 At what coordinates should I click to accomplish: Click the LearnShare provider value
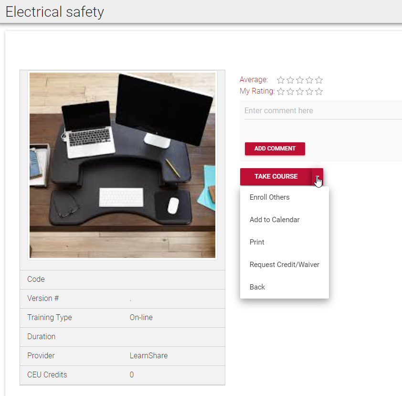[148, 356]
